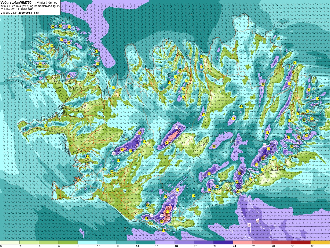The width and height of the screenshot is (330, 248).
Task: Select the 4–6 m/s green legend swatch
Action: [x=48, y=243]
